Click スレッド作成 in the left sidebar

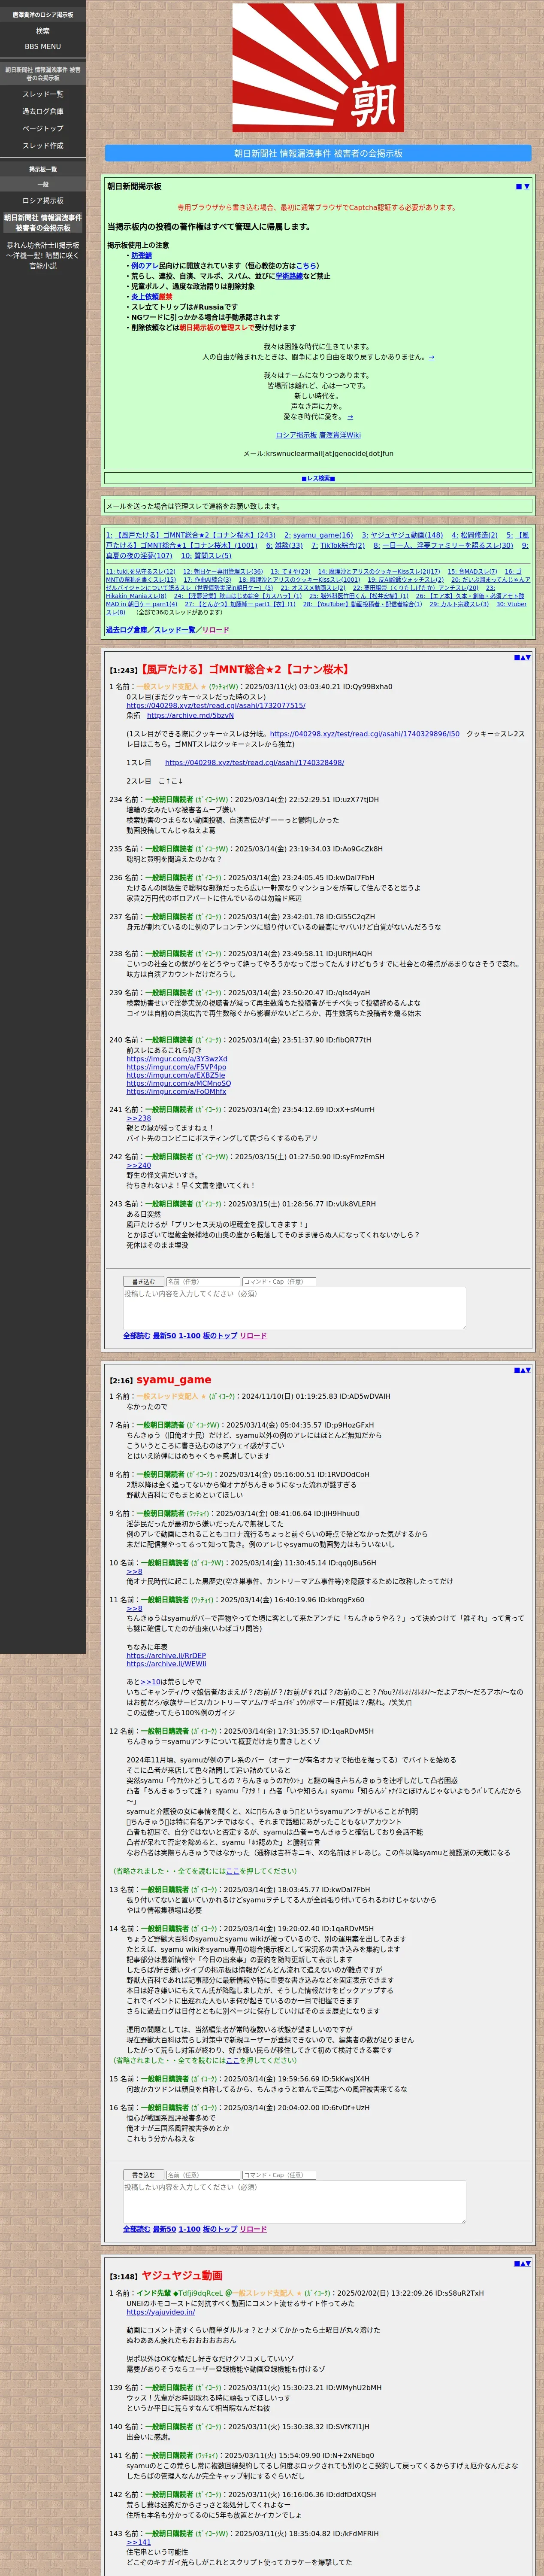coord(43,145)
